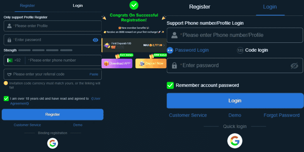
Task: Click the Download APP button
Action: point(117,64)
